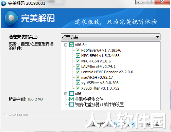Uncheck 关联多媒体文件 checkbox

pos(71,99)
